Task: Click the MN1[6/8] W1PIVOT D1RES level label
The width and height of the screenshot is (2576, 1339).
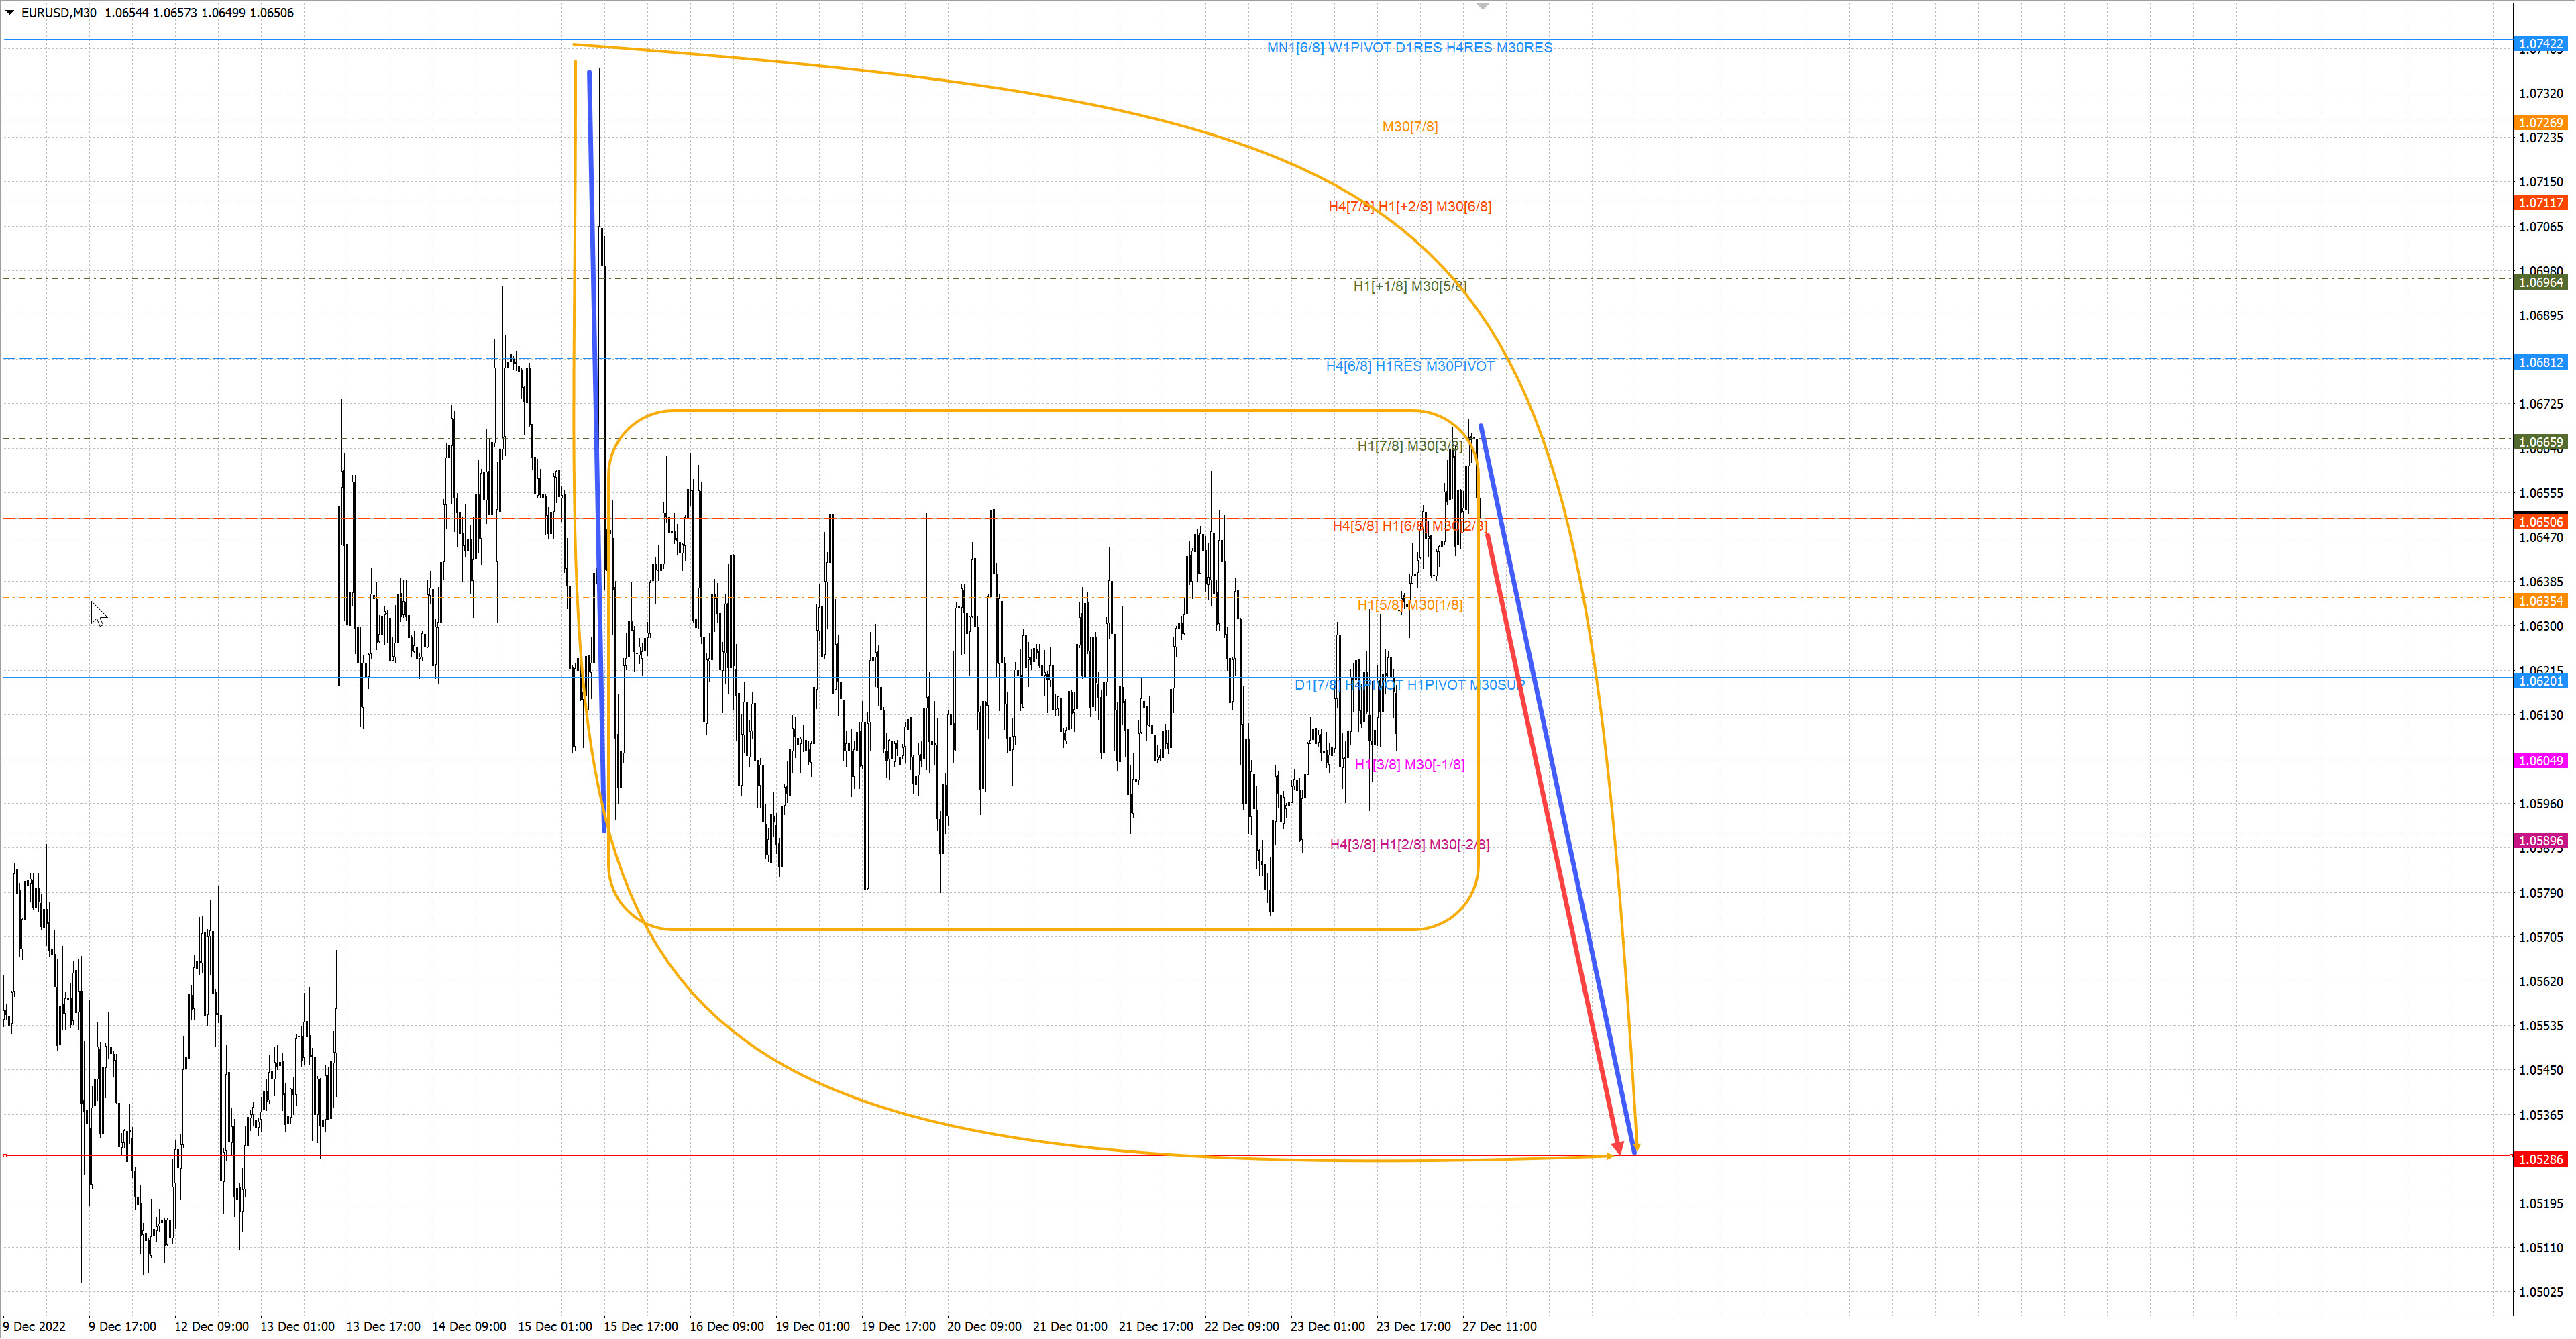Action: 1409,47
